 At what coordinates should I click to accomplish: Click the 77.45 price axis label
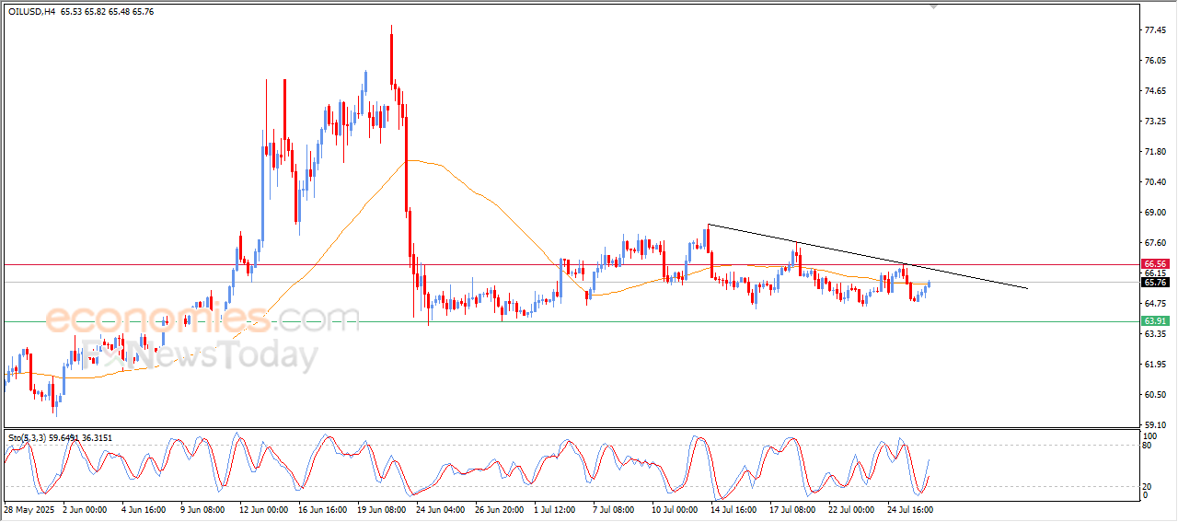[x=1156, y=30]
